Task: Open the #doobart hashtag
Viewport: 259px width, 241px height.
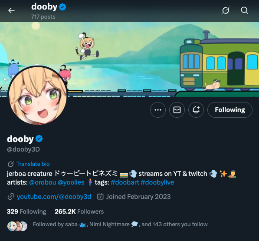Action: click(x=125, y=182)
